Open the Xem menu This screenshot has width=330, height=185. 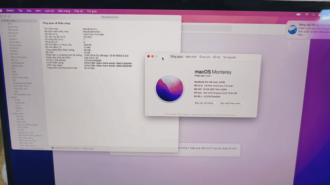38,11
